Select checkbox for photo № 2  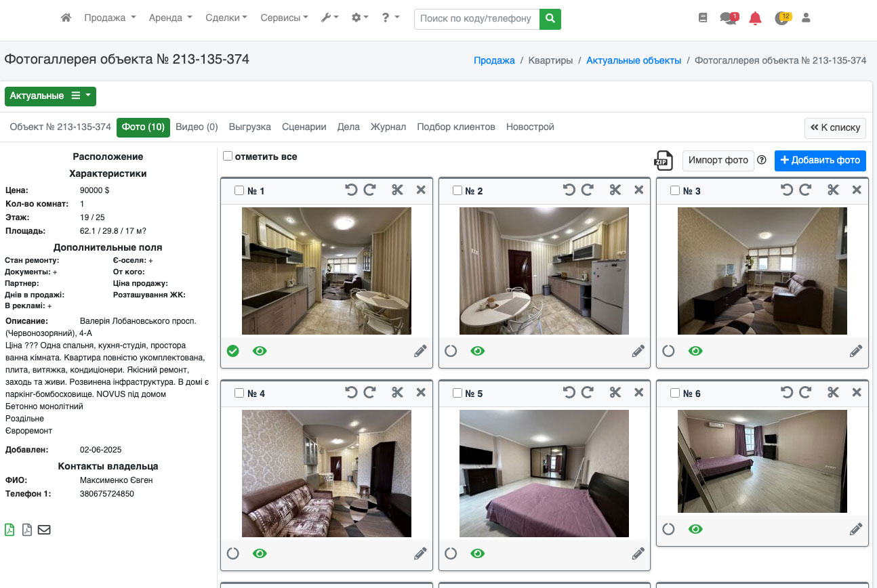457,190
